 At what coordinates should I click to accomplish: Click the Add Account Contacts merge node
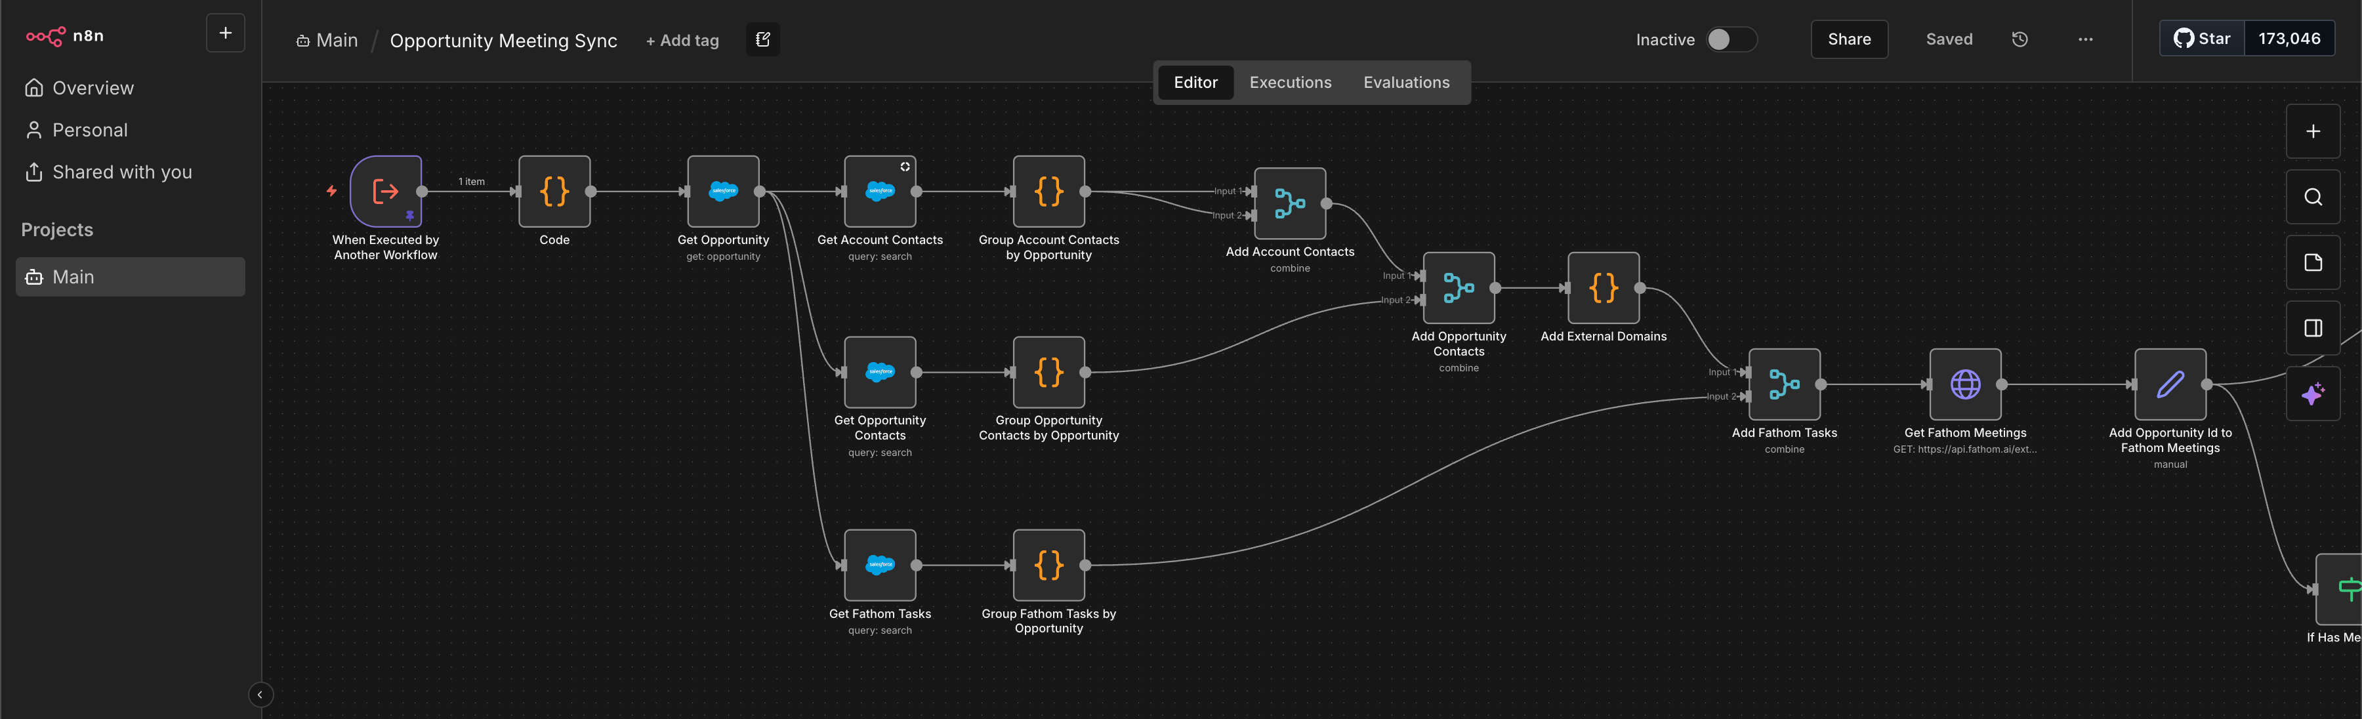coord(1289,203)
